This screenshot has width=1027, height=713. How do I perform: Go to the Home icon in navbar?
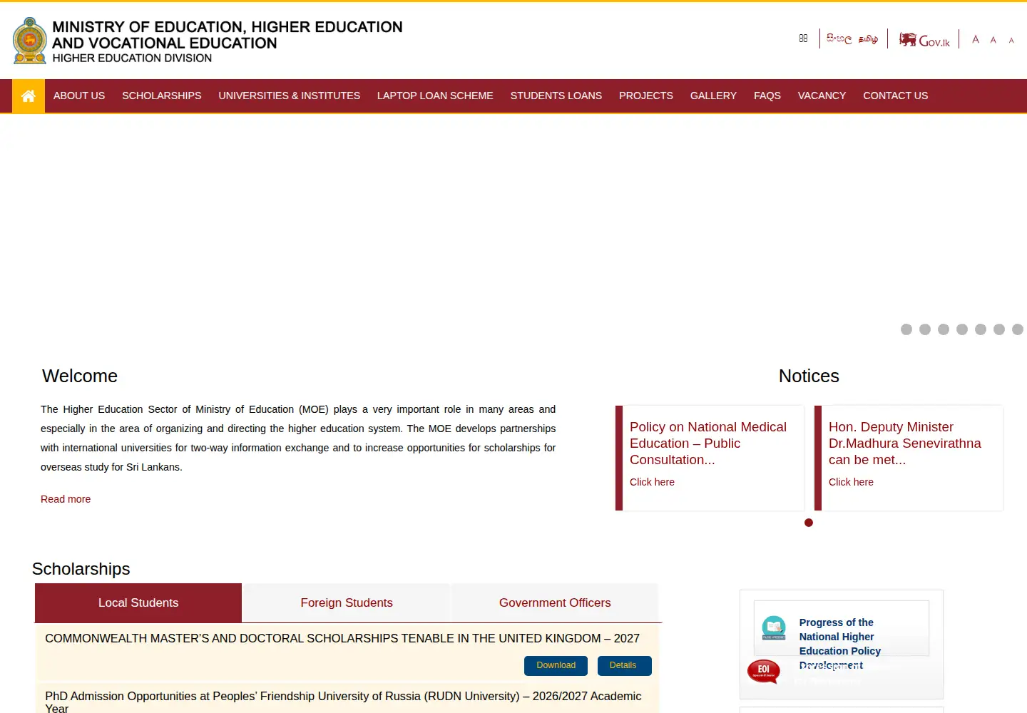point(29,96)
